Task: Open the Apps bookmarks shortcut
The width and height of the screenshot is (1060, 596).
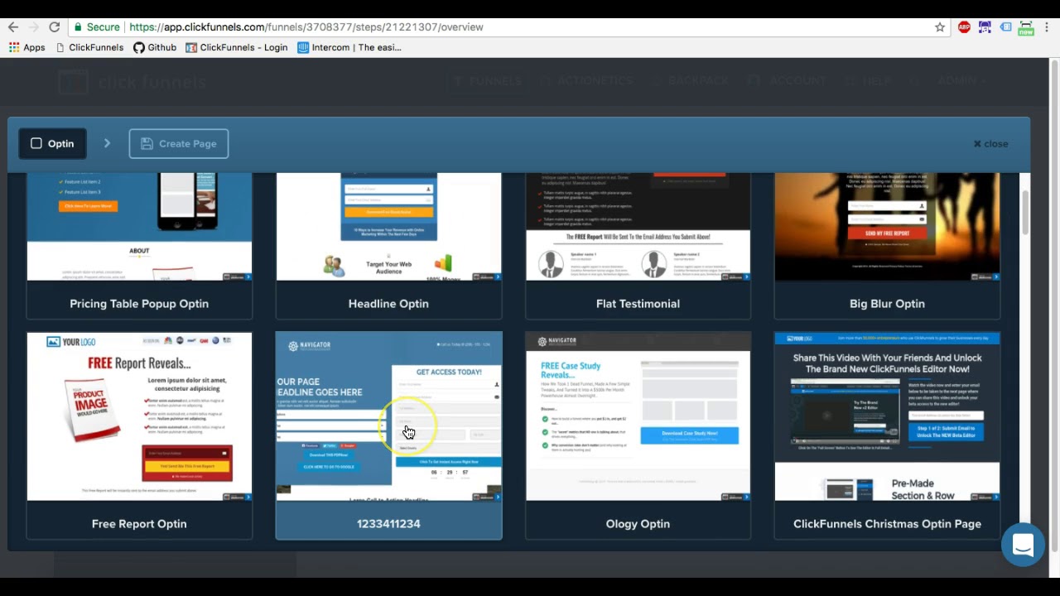Action: (x=26, y=47)
